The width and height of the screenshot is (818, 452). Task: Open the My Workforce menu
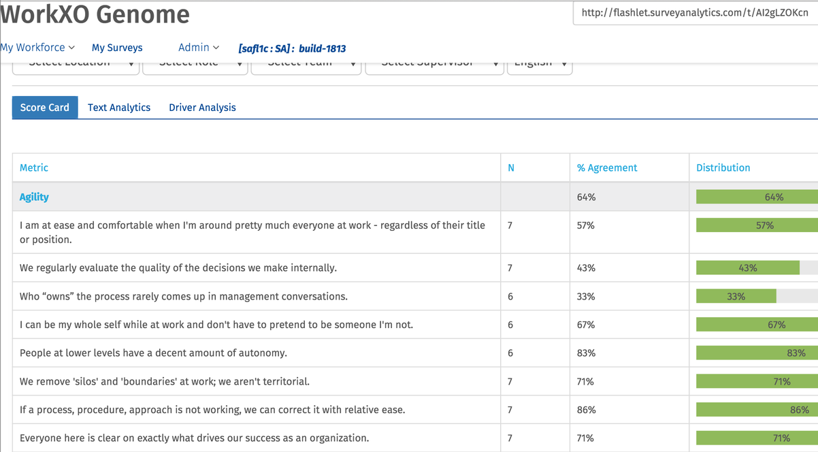(x=37, y=48)
